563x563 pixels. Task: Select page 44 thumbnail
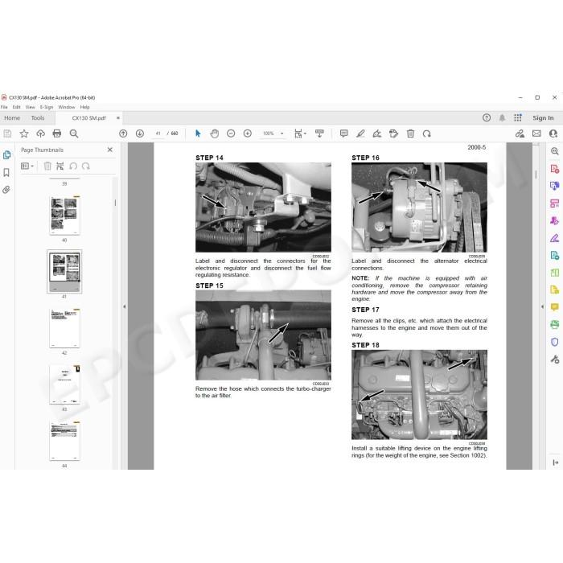coord(64,441)
